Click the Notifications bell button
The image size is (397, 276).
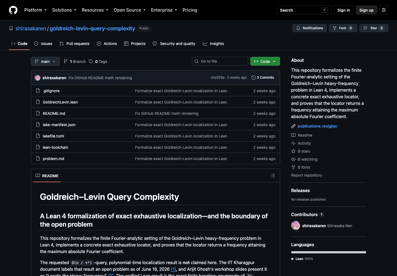coord(310,28)
